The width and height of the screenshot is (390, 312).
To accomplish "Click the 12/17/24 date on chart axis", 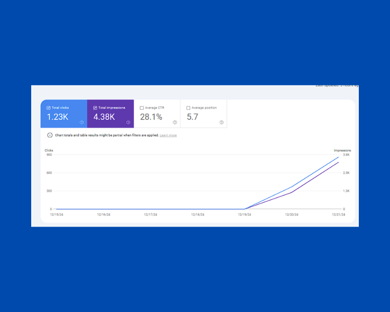I will coord(151,214).
